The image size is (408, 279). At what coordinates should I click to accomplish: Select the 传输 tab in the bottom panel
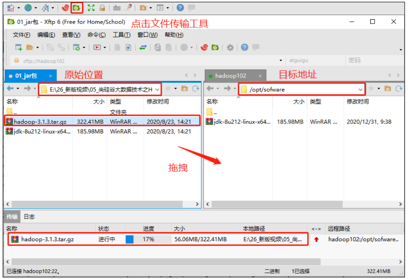pos(12,217)
